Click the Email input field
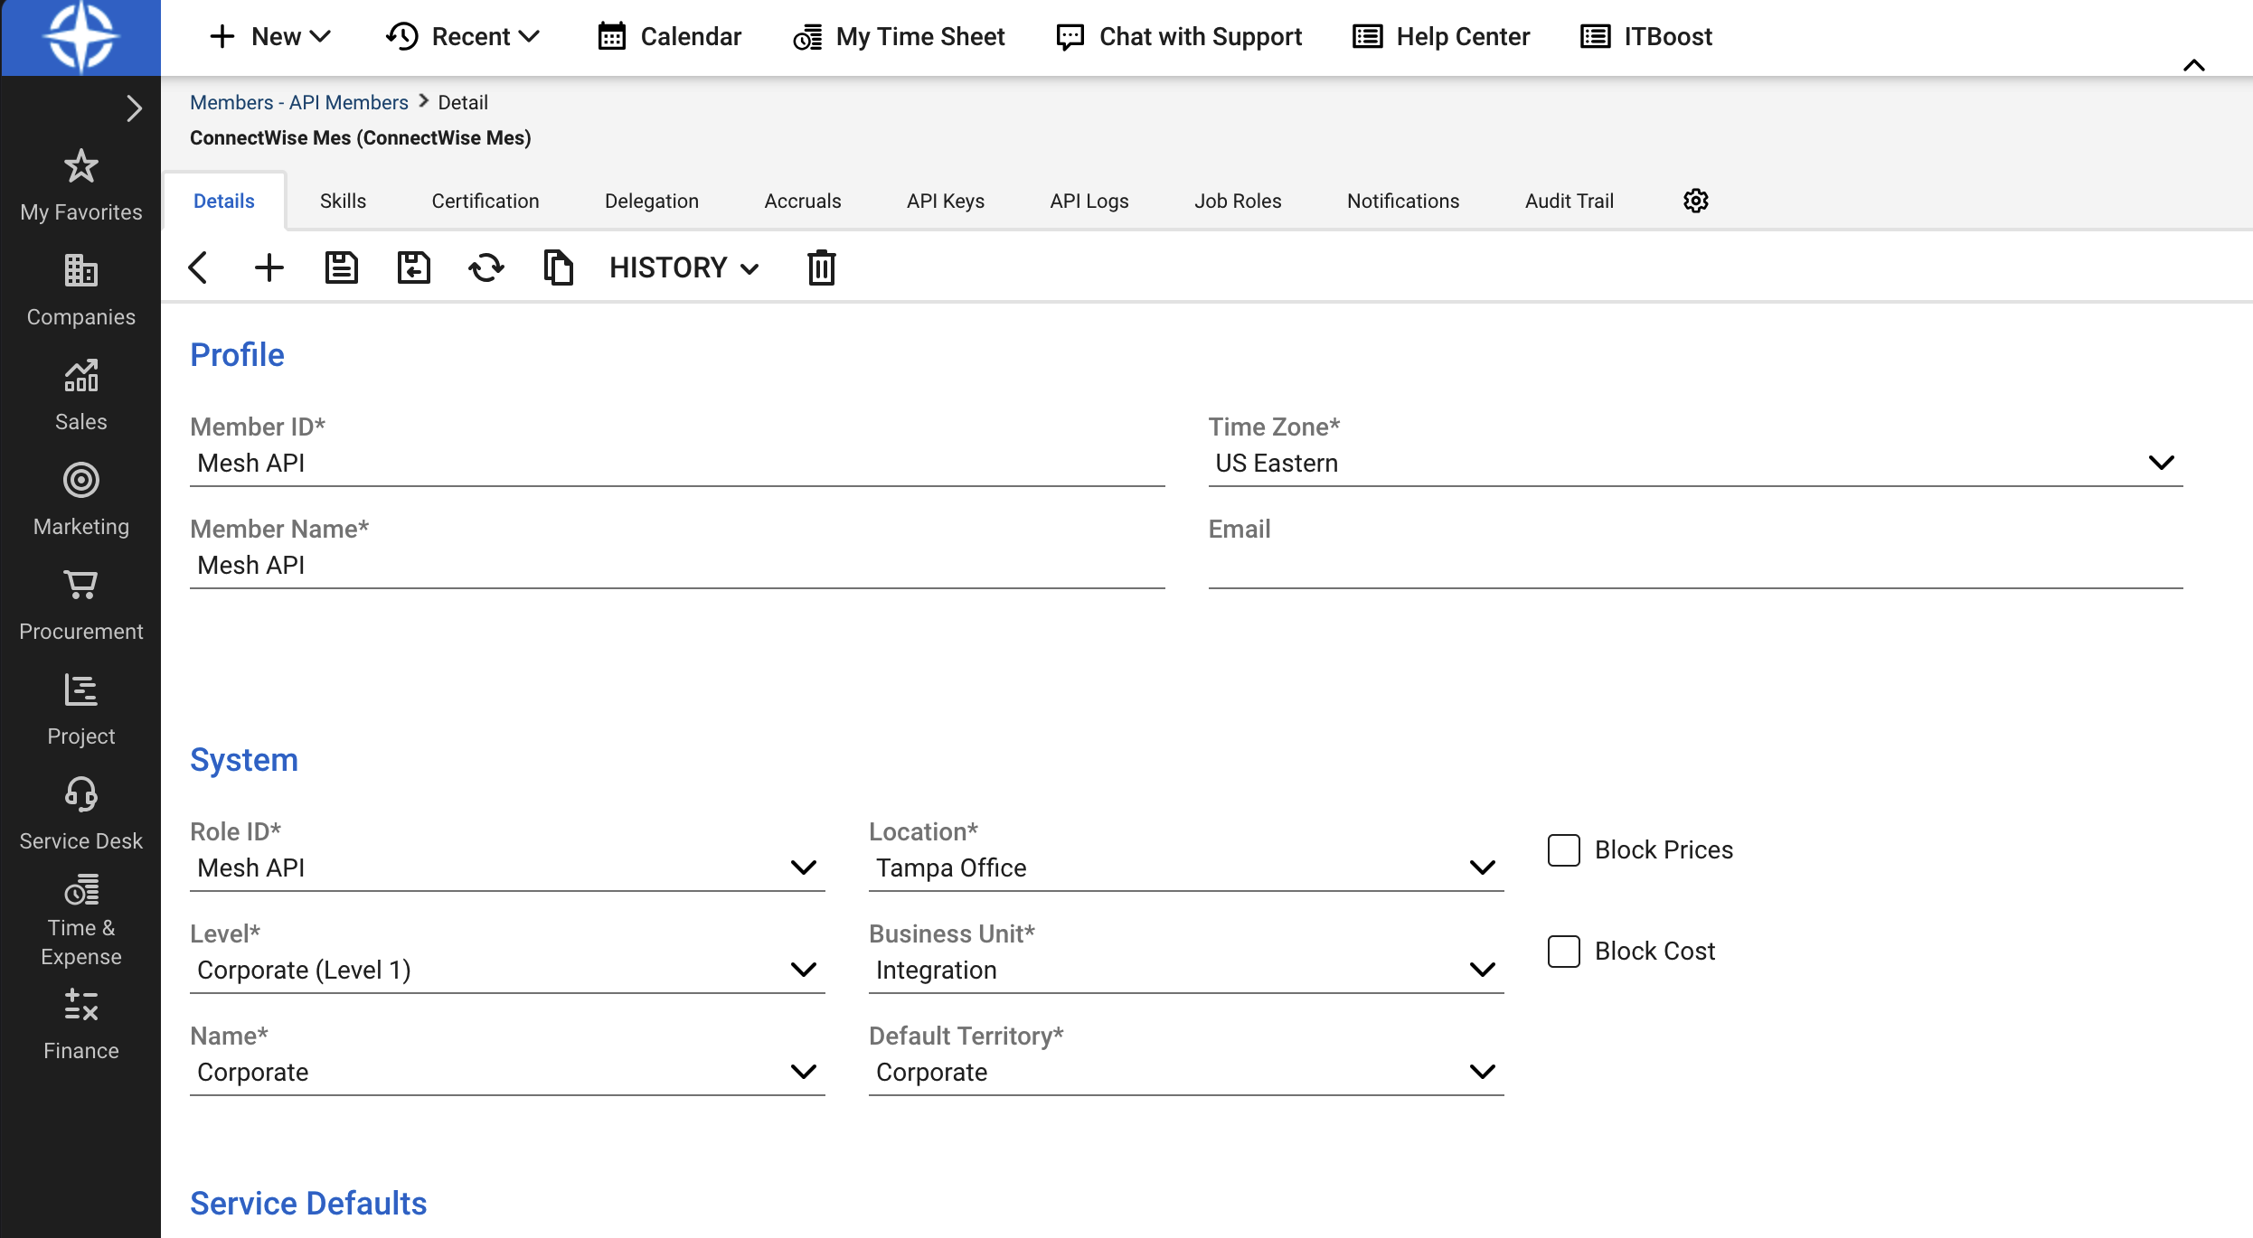 pyautogui.click(x=1696, y=566)
